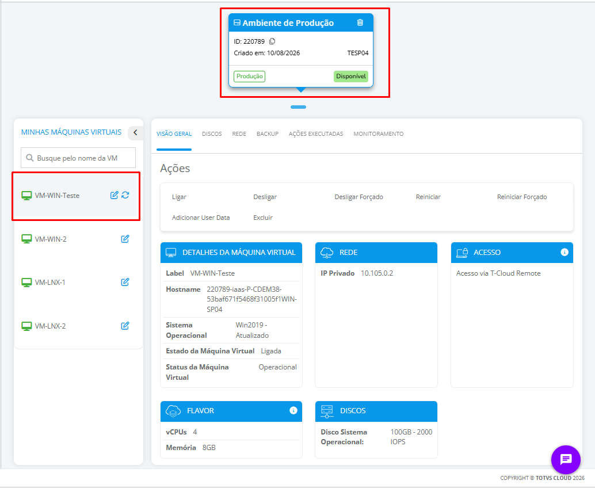Click the Produção environment tag
Image resolution: width=595 pixels, height=488 pixels.
pos(249,77)
